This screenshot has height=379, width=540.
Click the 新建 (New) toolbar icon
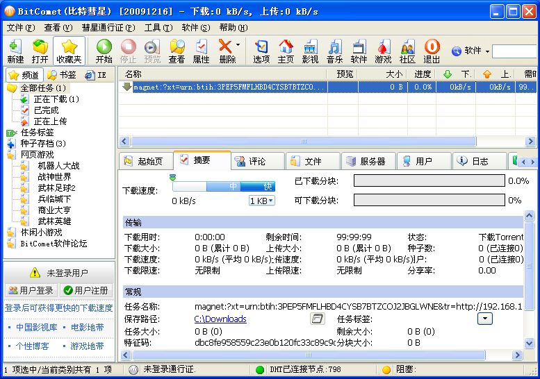[x=15, y=51]
